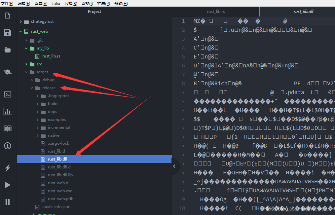The height and width of the screenshot is (215, 335).
Task: Click the lightning bolt icon
Action: pyautogui.click(x=7, y=167)
